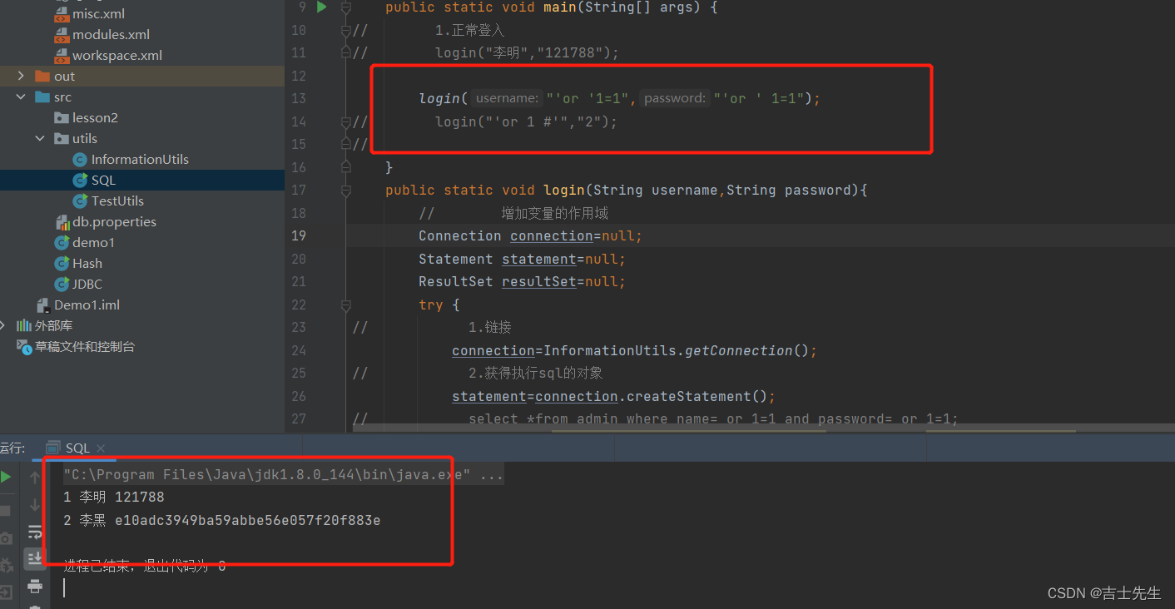Fold the comment block at line 14
The height and width of the screenshot is (609, 1175).
tap(346, 121)
